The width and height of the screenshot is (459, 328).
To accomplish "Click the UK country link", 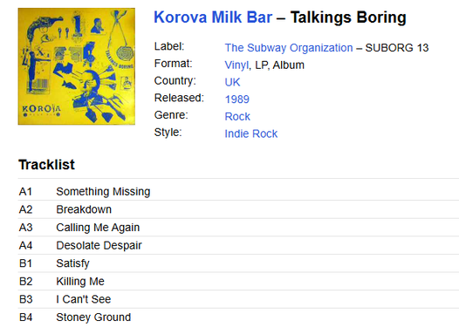I will pyautogui.click(x=232, y=82).
